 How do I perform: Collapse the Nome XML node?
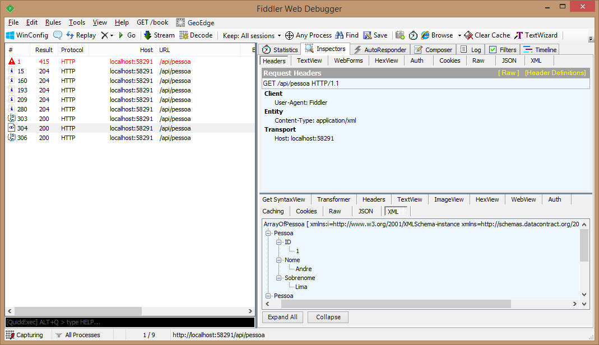(x=279, y=260)
